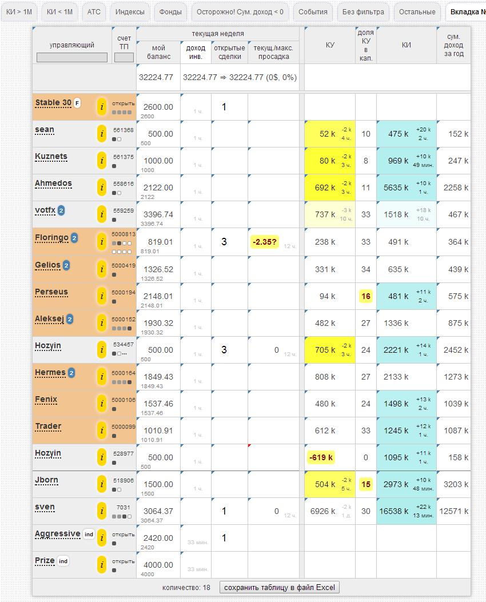Open info icon for votfx
This screenshot has height=602, width=486.
pos(102,214)
